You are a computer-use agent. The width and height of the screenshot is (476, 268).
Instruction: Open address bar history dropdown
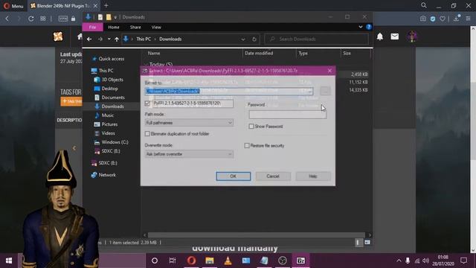tap(243, 39)
